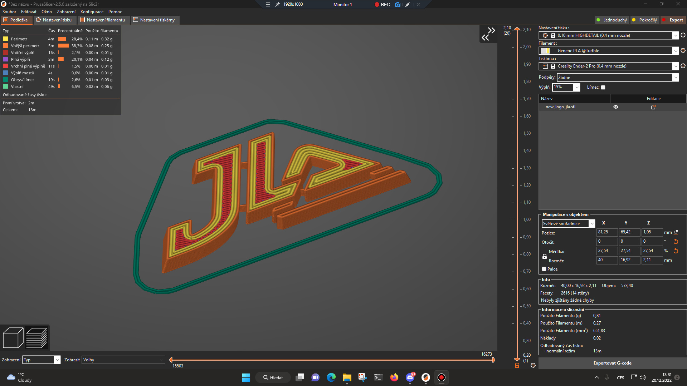Switch to the Nastavení filamentu tab

103,20
